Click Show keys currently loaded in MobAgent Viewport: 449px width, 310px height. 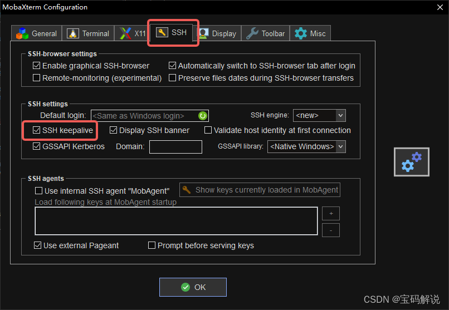pyautogui.click(x=260, y=190)
